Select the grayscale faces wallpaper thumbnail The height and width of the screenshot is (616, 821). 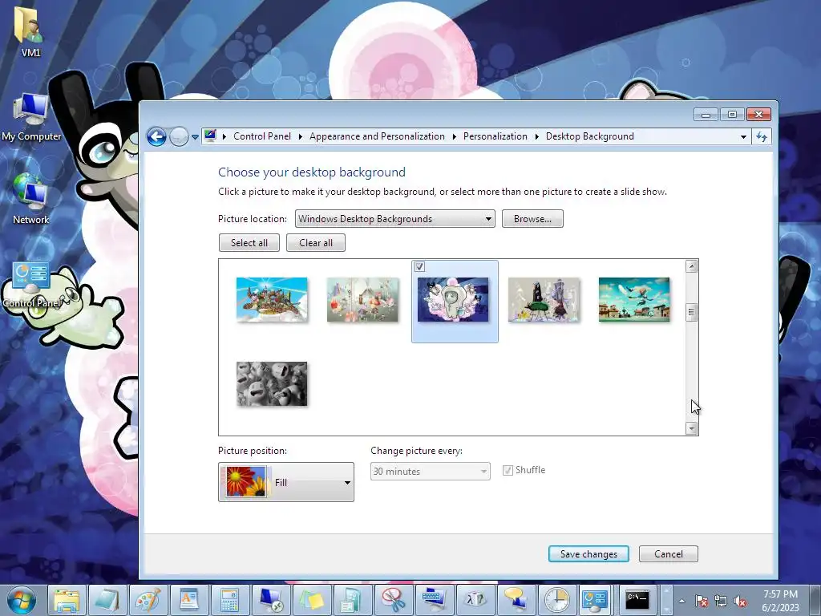272,384
